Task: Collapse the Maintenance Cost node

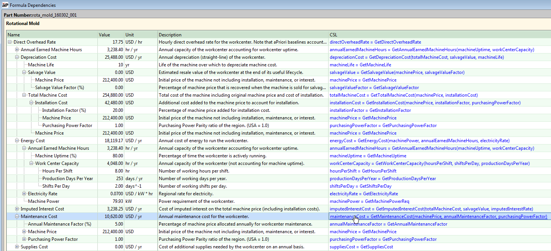Action: click(17, 216)
